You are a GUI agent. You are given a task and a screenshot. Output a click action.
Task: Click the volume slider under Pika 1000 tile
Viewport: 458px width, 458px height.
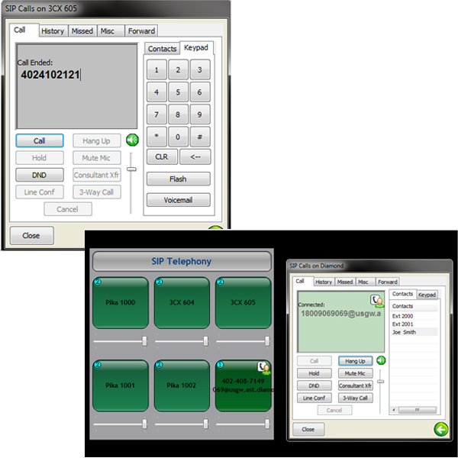(x=121, y=341)
